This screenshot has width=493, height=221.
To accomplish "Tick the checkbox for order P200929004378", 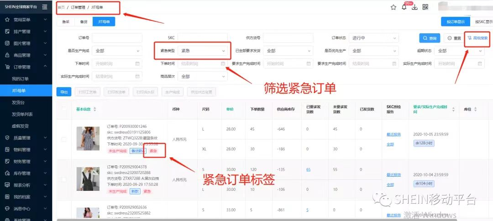I will point(64,179).
